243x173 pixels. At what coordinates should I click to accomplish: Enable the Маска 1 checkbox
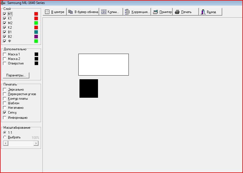point(5,54)
